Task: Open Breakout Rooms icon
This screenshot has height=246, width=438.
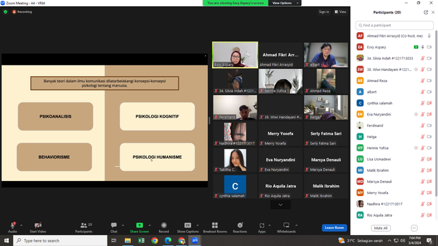Action: point(215,225)
